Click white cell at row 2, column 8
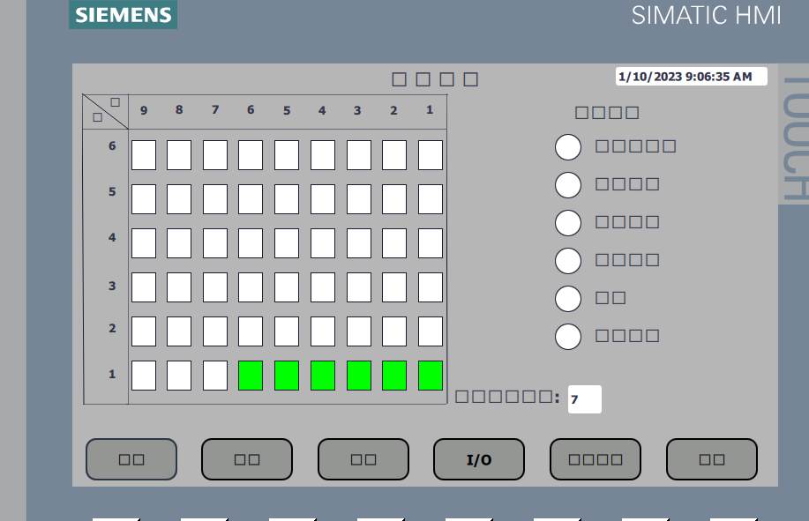 (179, 331)
